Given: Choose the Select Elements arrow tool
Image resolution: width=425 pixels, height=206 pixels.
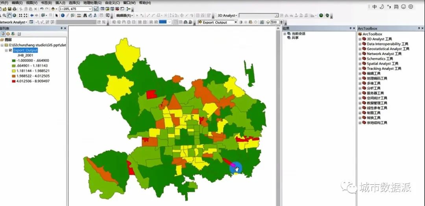Looking at the screenshot, I should [x=57, y=15].
